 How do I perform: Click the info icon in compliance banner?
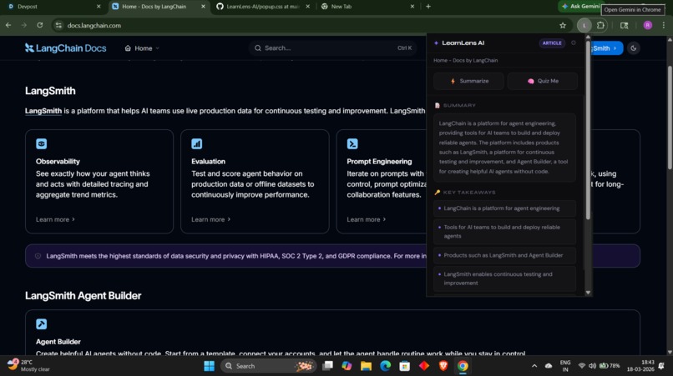click(x=38, y=256)
